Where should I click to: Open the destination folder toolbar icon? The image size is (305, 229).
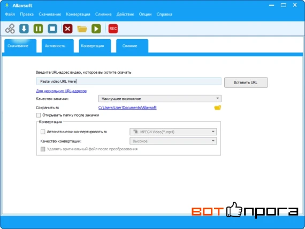click(x=82, y=29)
